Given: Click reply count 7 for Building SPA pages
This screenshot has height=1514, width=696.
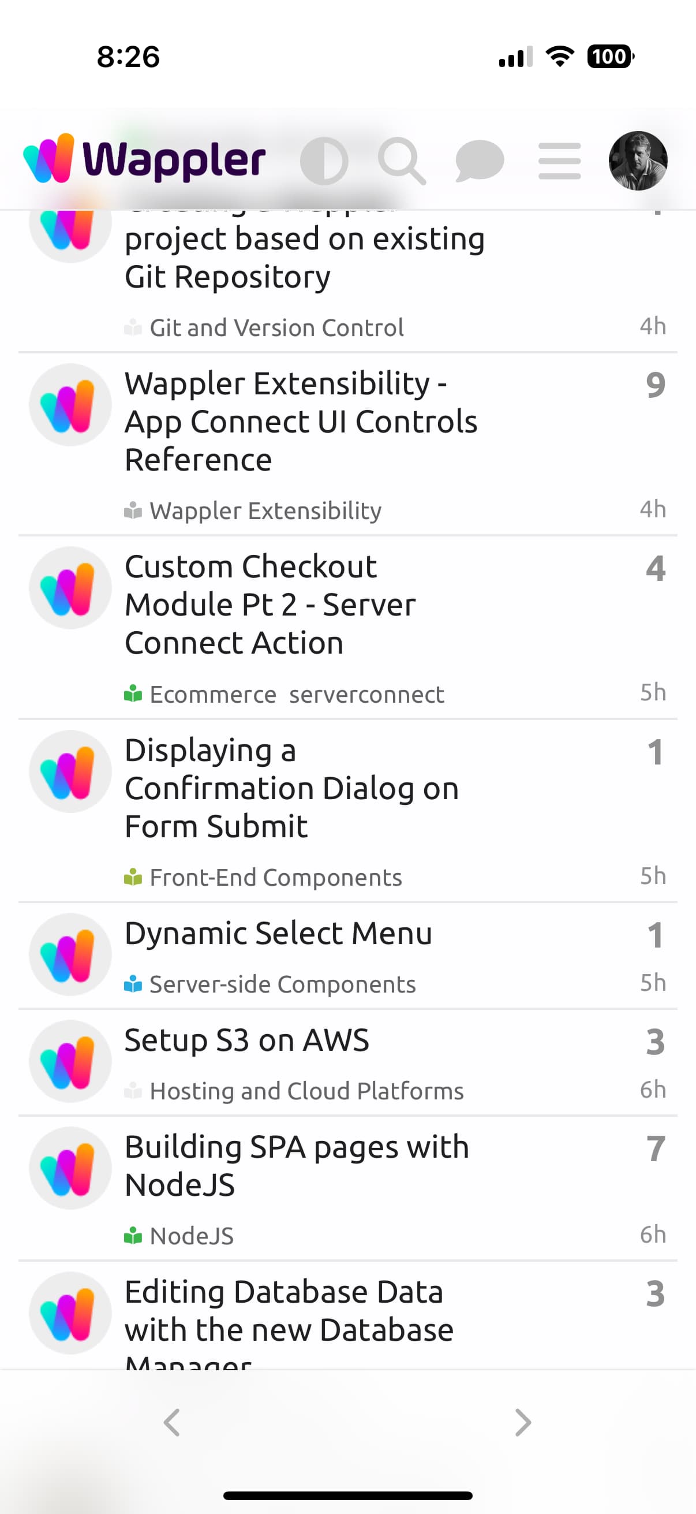Looking at the screenshot, I should (x=656, y=1148).
